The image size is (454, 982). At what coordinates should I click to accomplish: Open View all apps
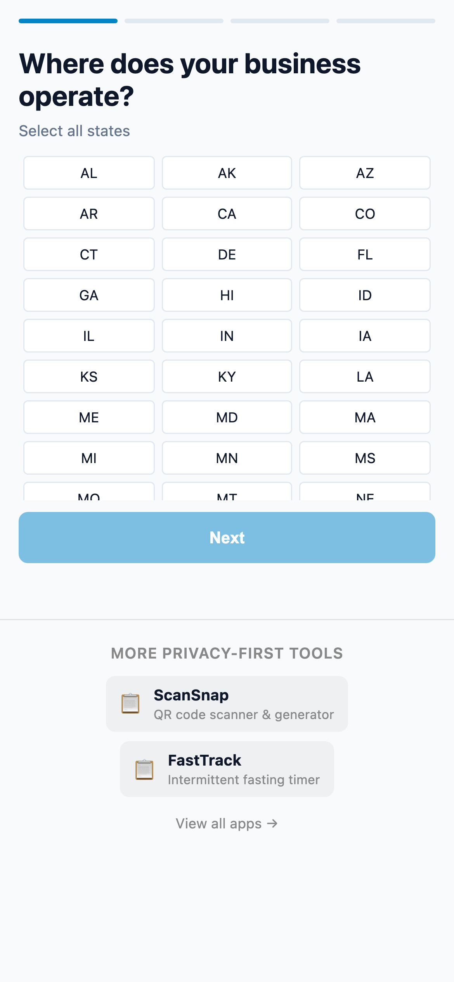point(227,823)
